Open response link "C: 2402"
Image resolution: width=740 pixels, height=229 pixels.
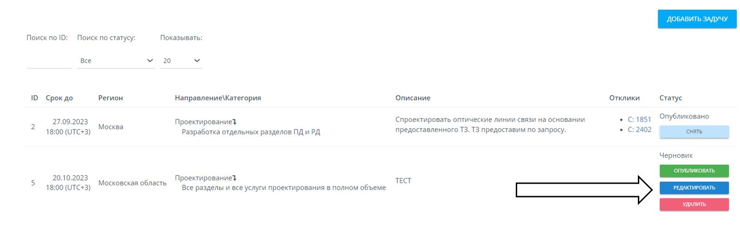[639, 130]
